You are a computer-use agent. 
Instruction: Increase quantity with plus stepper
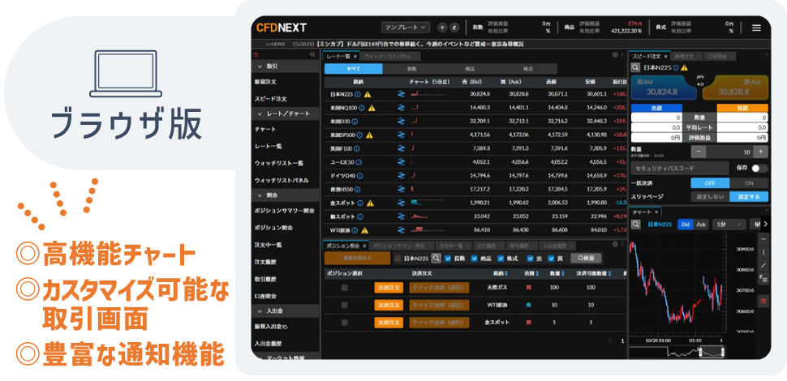[760, 152]
